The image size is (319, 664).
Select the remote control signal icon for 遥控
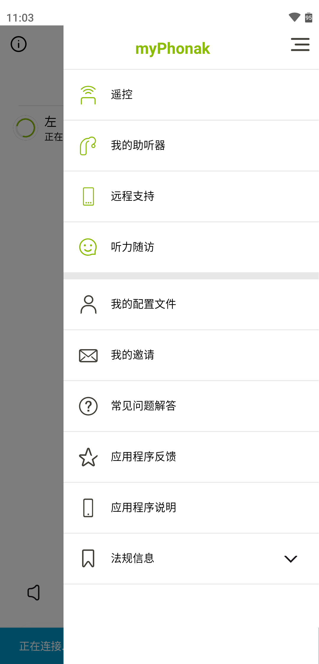tap(88, 95)
